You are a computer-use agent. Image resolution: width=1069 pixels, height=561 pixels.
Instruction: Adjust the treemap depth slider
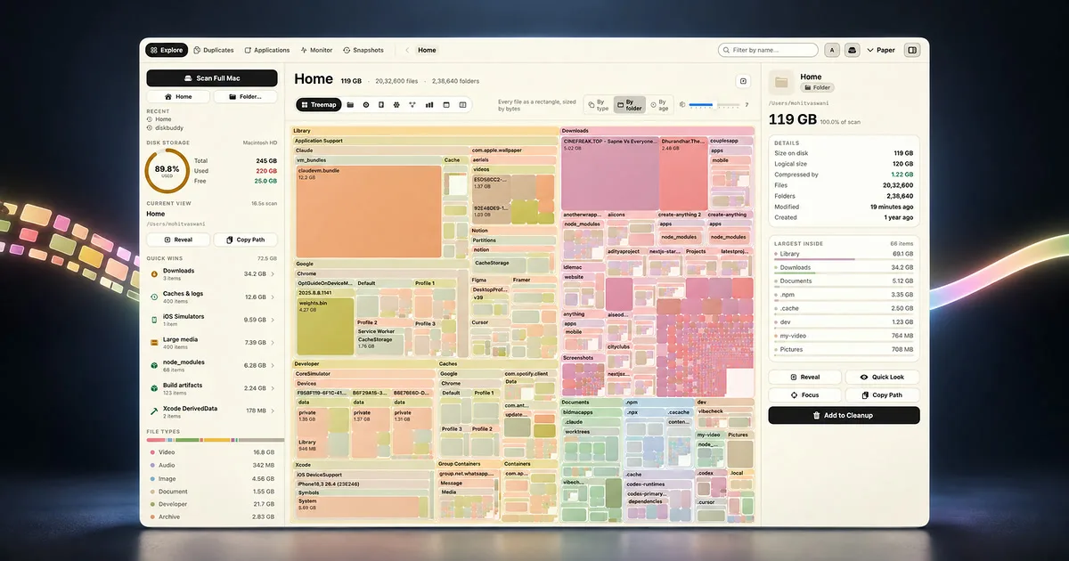coord(714,105)
